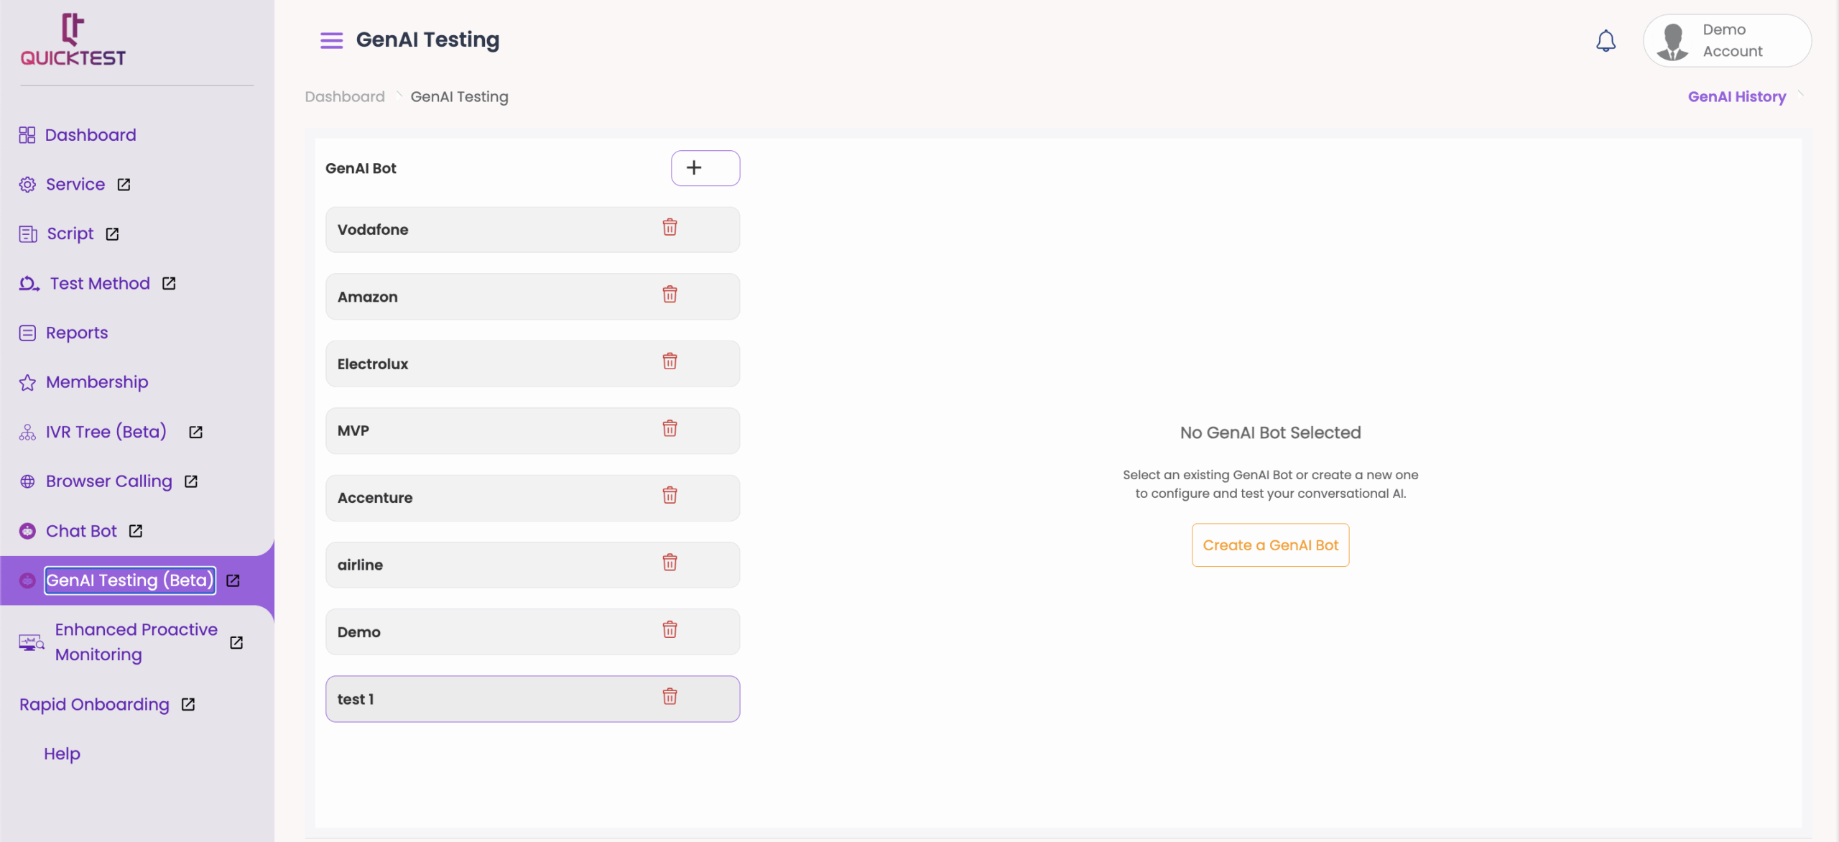Screen dimensions: 1839x842
Task: Delete the Vodafone bot via trash icon
Action: [x=670, y=228]
